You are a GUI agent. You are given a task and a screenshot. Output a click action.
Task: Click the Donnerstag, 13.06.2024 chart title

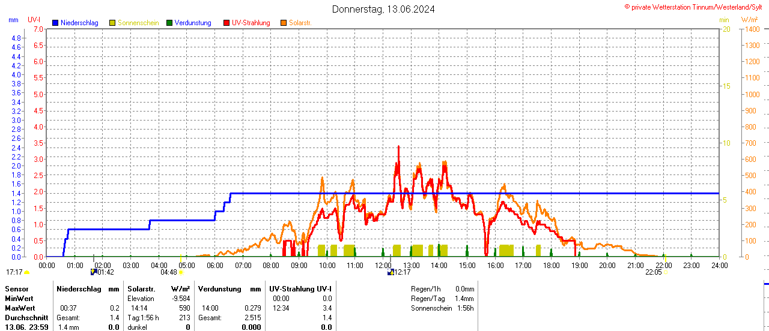pos(383,9)
